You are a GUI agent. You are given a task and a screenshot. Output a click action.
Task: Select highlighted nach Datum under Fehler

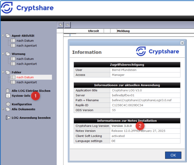pyautogui.click(x=25, y=77)
